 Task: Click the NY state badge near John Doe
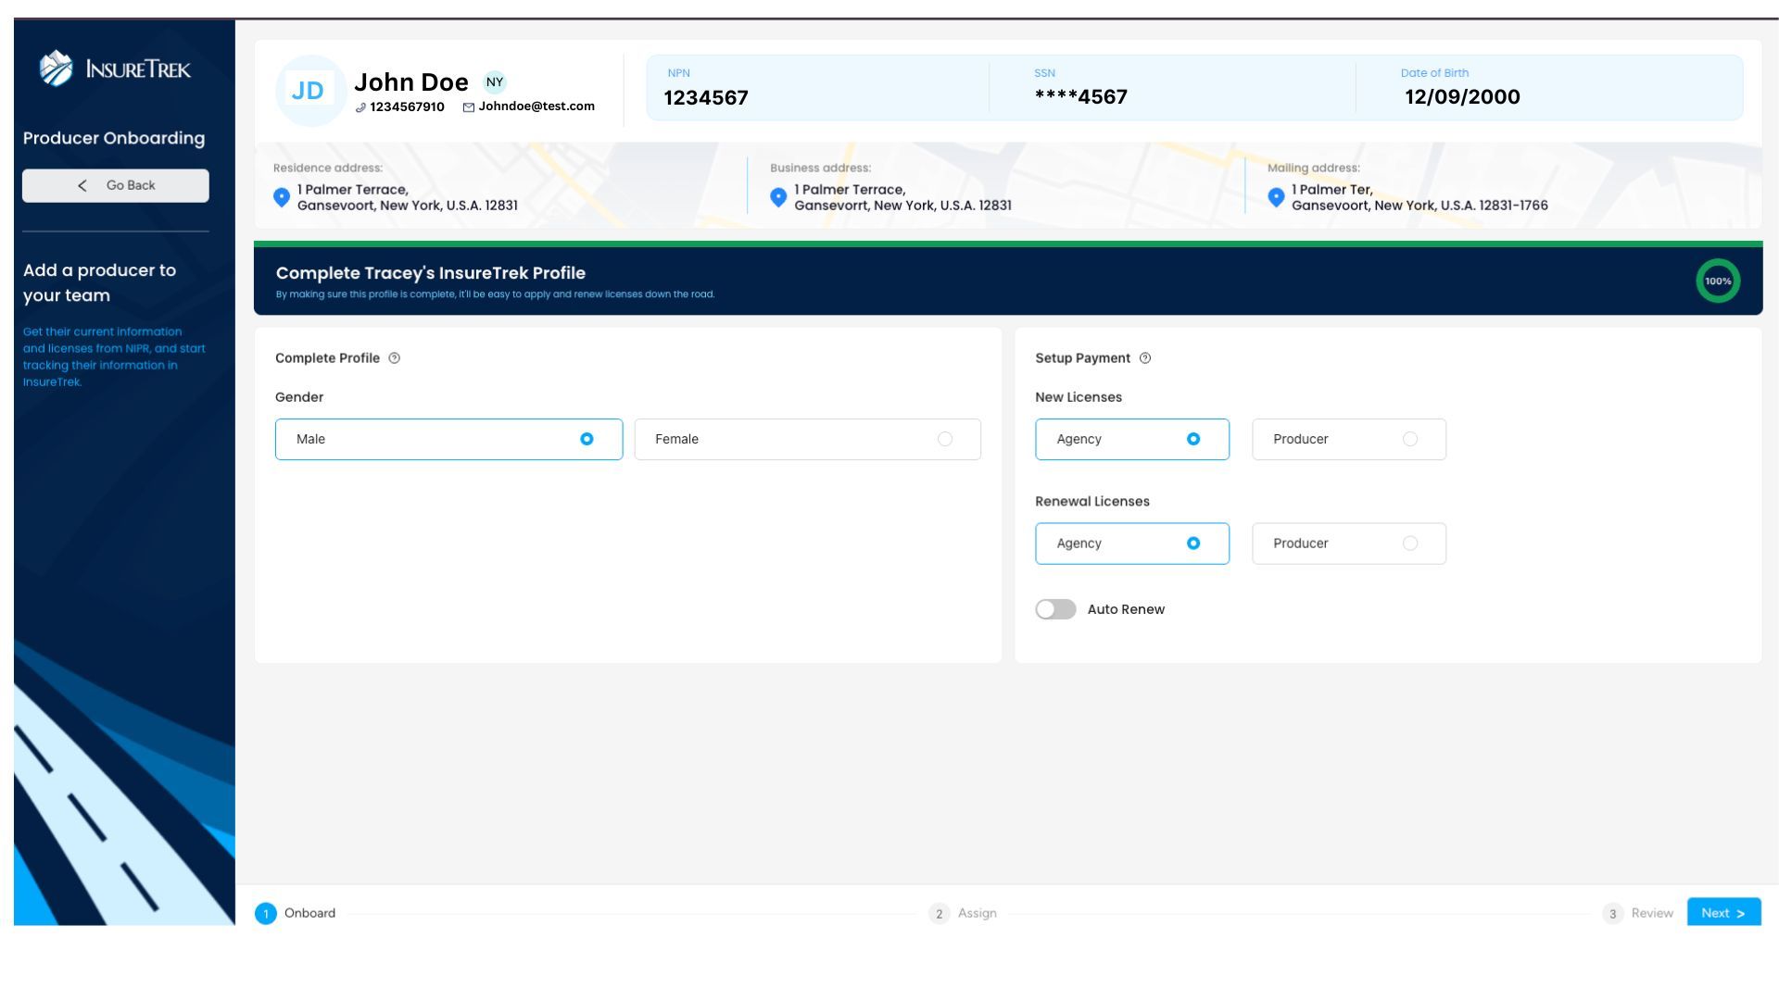(x=496, y=81)
